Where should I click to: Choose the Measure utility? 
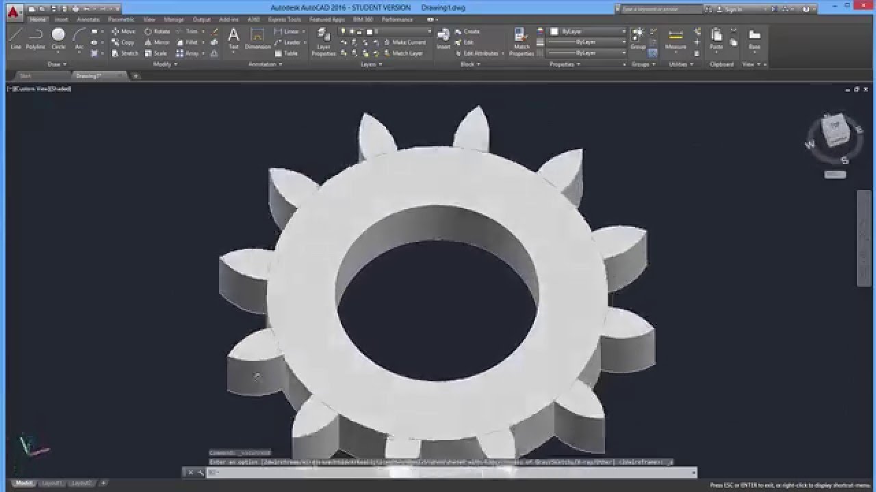pyautogui.click(x=675, y=40)
